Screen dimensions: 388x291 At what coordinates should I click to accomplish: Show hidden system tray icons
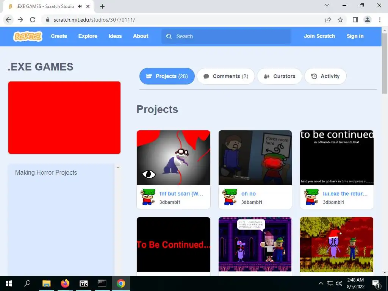[321, 283]
